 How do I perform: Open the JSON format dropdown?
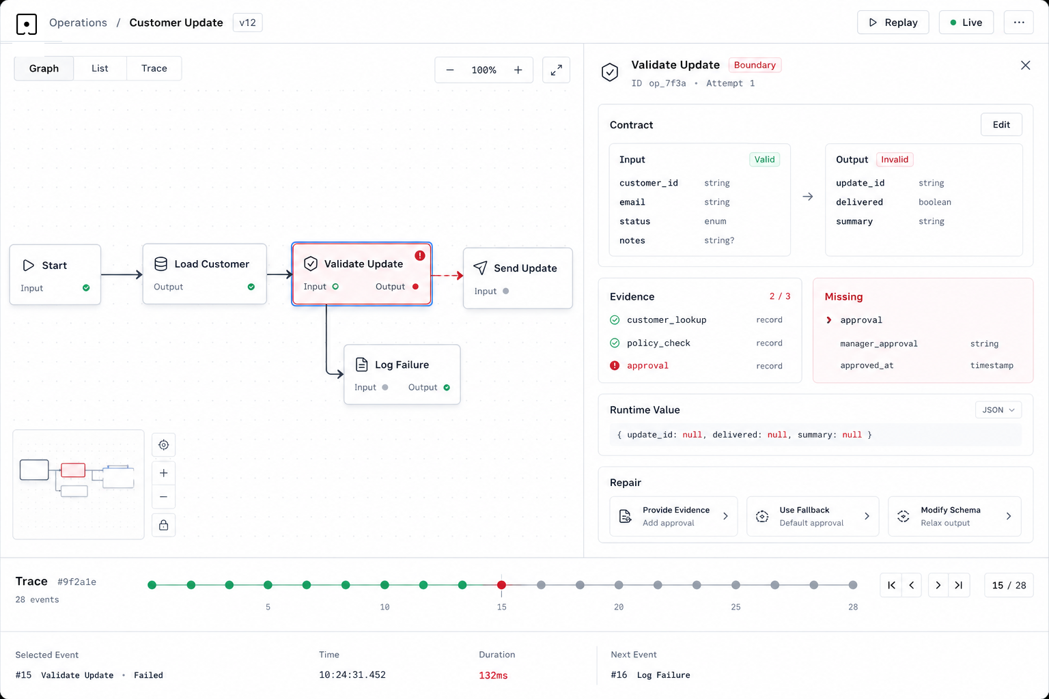998,410
